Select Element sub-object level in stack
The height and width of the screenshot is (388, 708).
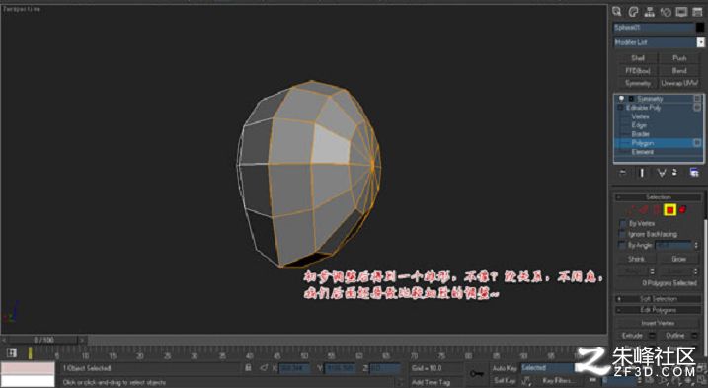pyautogui.click(x=643, y=152)
